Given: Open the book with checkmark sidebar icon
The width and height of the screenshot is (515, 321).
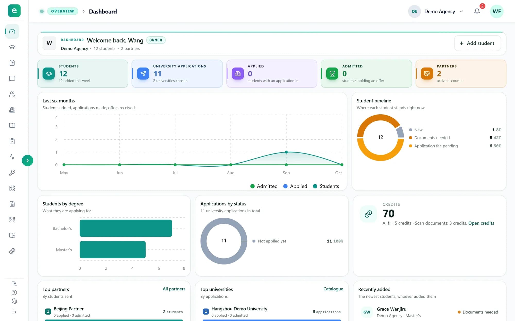Looking at the screenshot, I should [12, 235].
